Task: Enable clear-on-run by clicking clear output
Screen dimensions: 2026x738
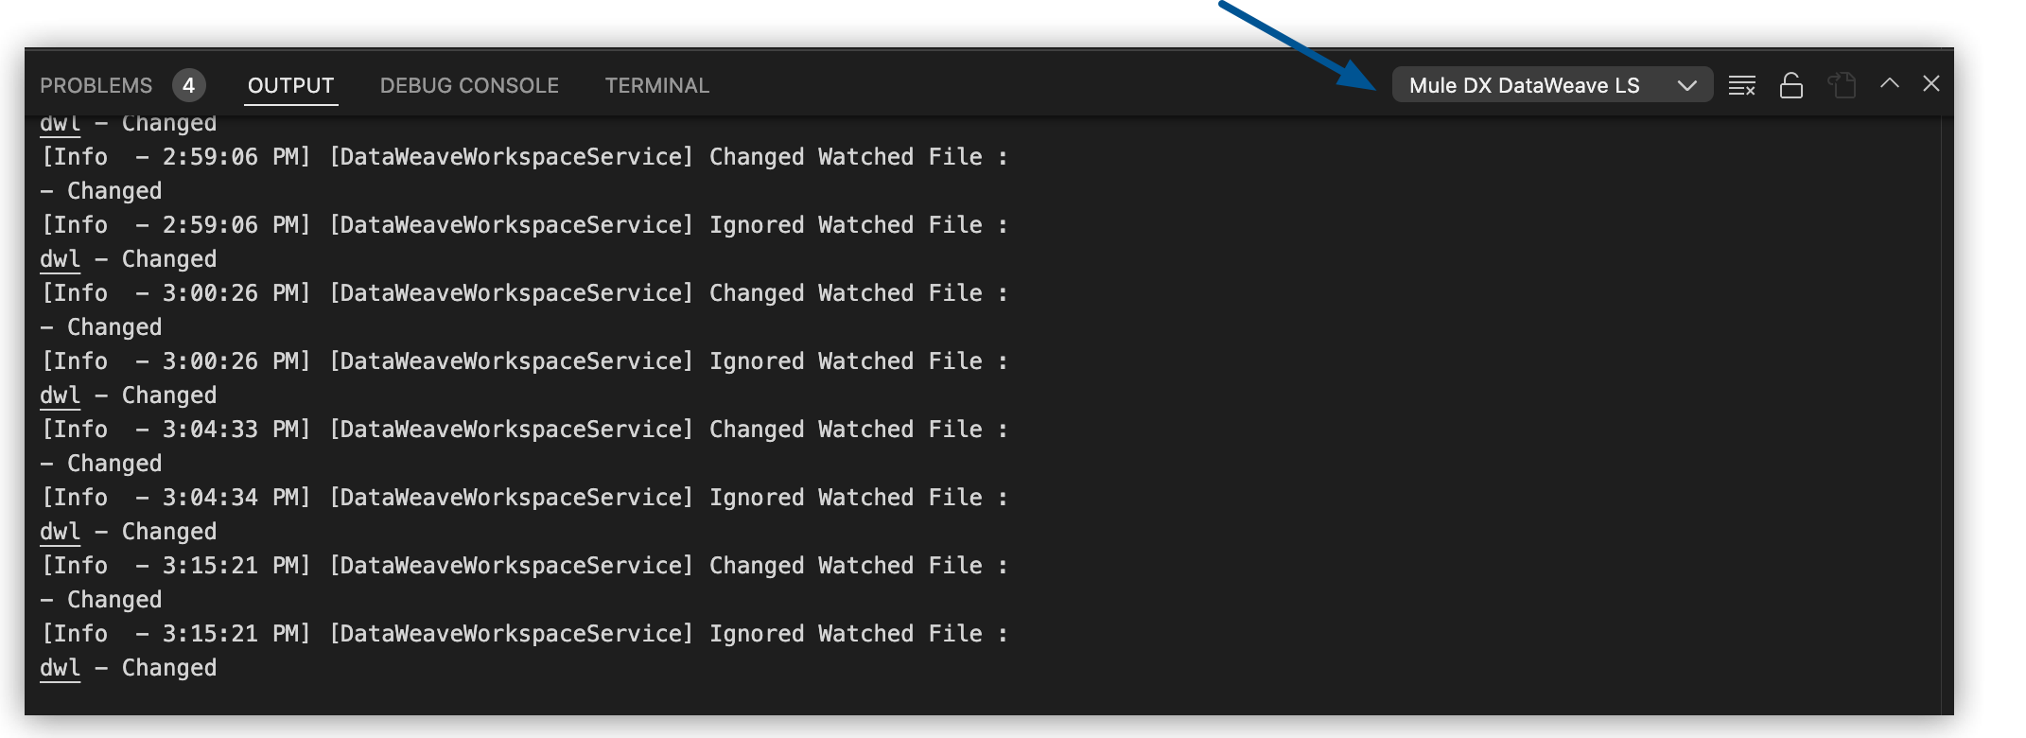Action: pos(1739,84)
